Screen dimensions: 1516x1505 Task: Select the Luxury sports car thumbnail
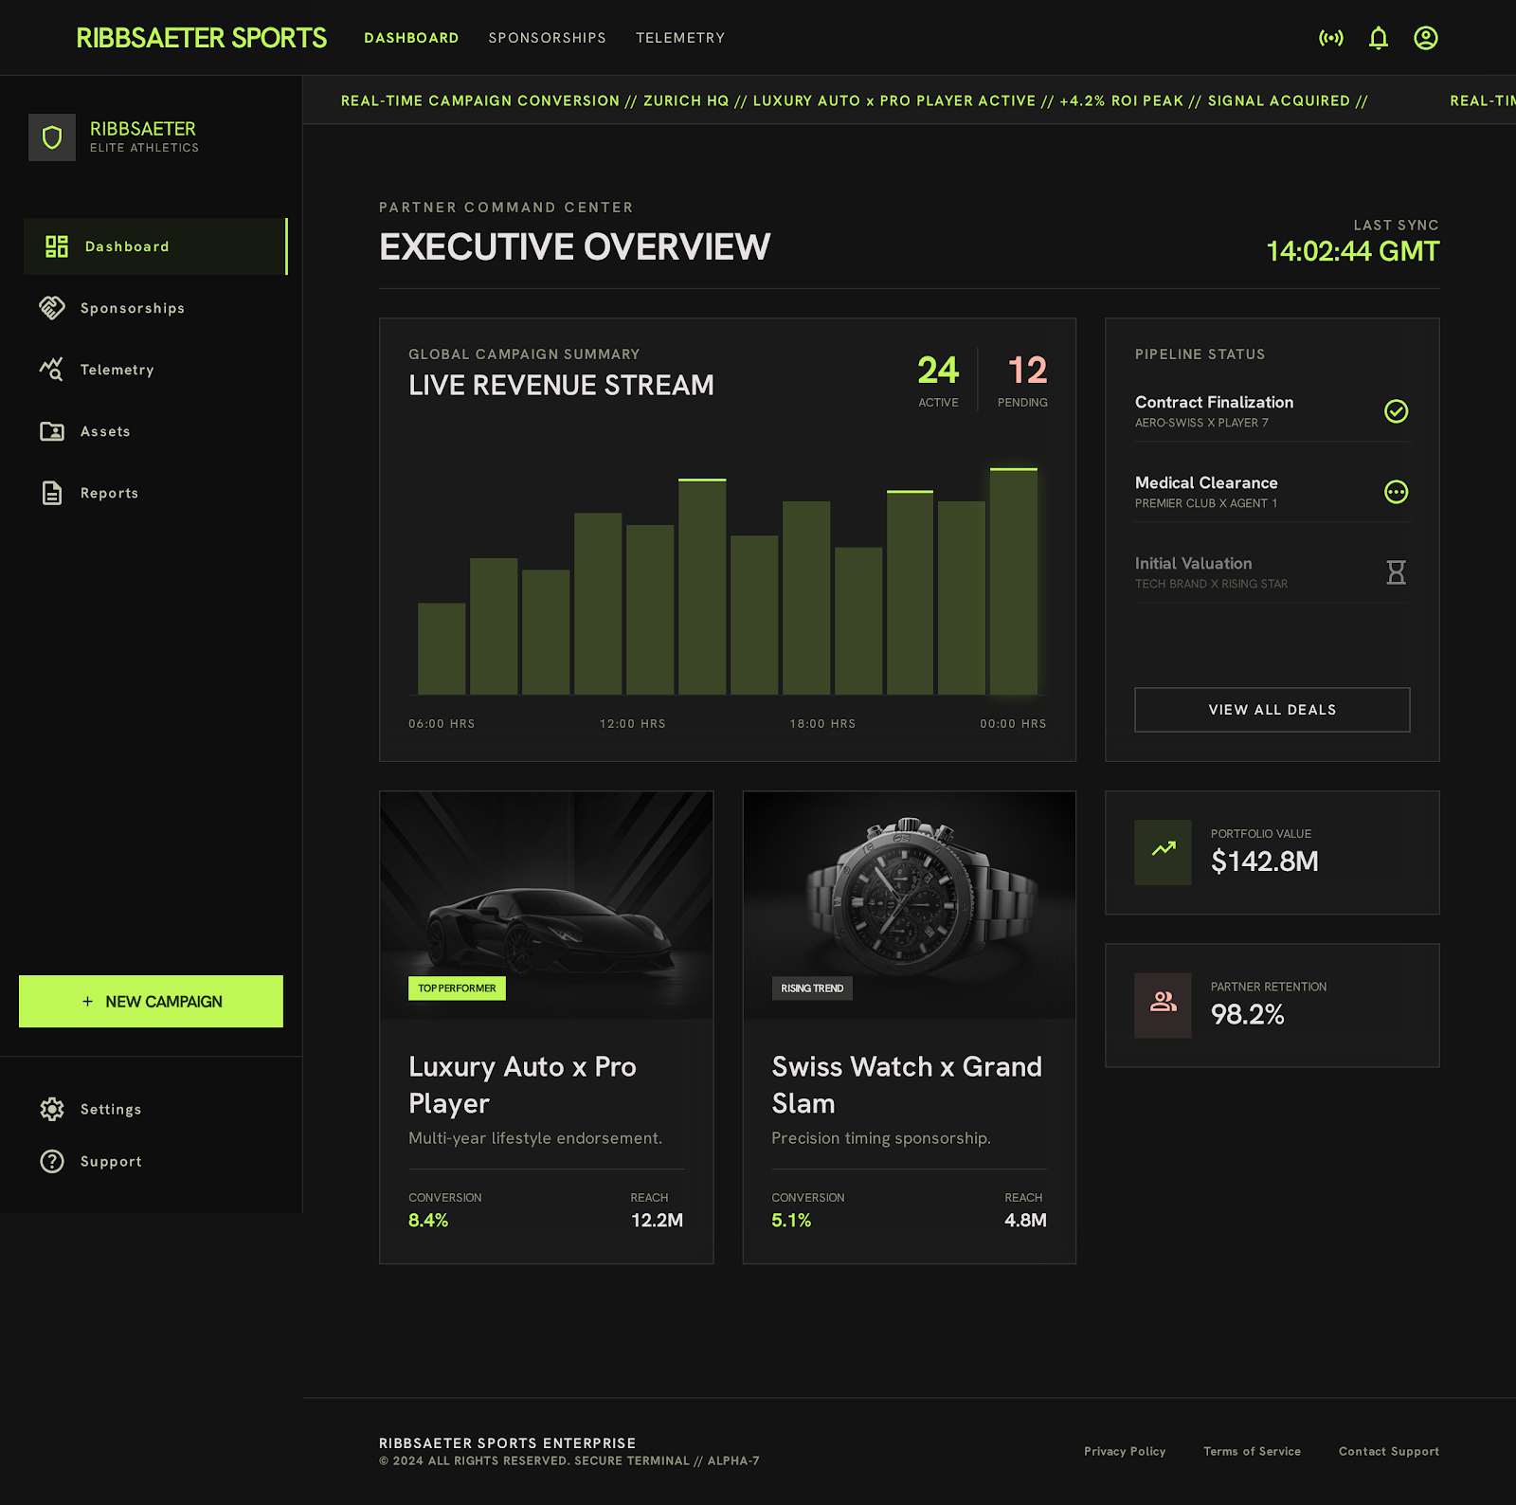pyautogui.click(x=547, y=905)
